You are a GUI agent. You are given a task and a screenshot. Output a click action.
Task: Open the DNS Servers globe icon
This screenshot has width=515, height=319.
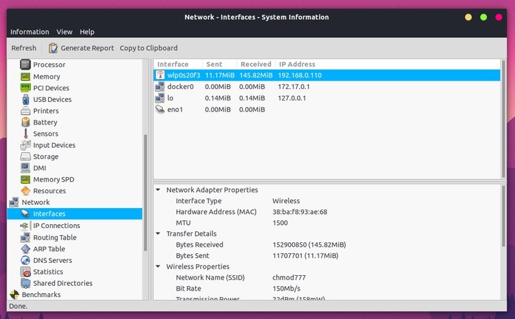coord(25,260)
